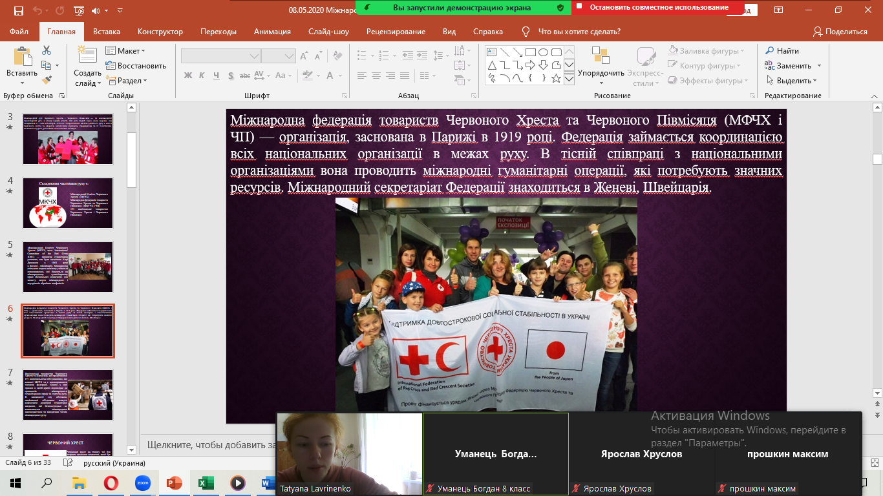Click the Cut scissors icon
The height and width of the screenshot is (496, 883).
click(x=47, y=50)
